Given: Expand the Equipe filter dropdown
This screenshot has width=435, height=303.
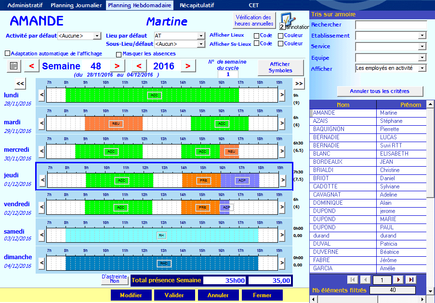Looking at the screenshot, I should pyautogui.click(x=422, y=57).
